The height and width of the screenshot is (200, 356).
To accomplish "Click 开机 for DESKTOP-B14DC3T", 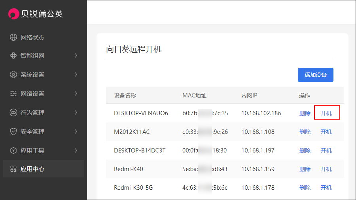I will point(326,150).
